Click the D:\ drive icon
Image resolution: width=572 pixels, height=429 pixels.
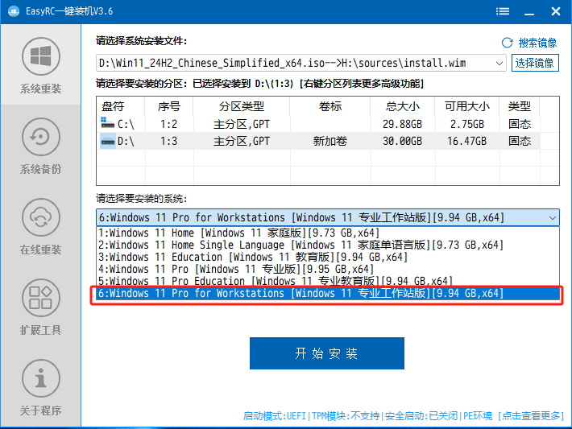(107, 141)
